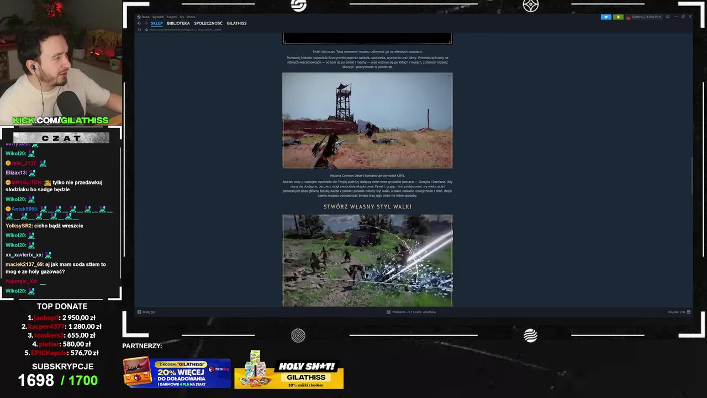Open the Gry menu

(182, 17)
